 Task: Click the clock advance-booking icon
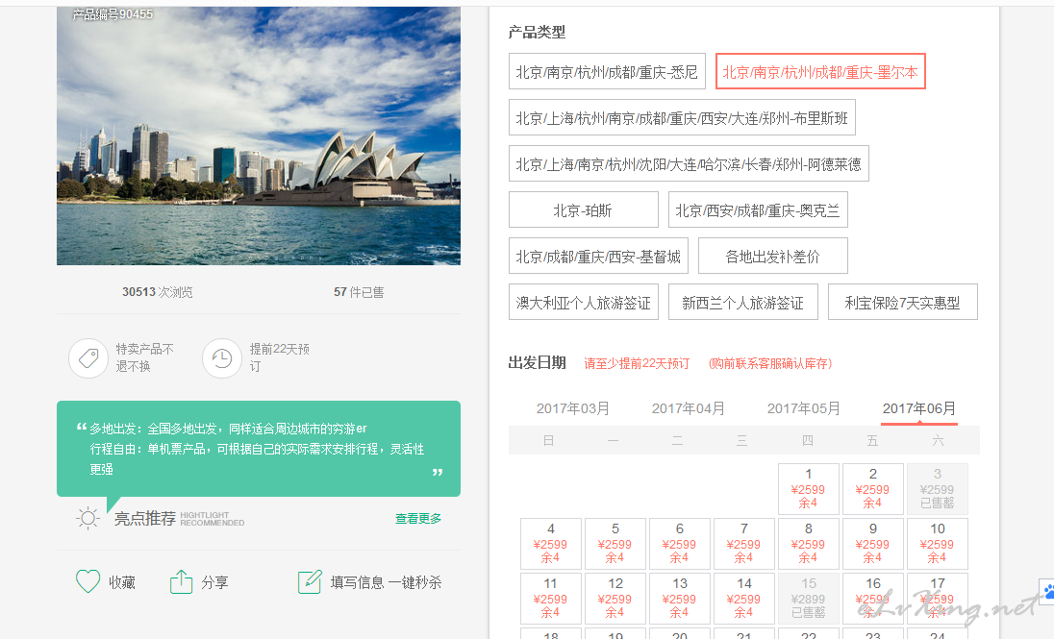pos(222,358)
